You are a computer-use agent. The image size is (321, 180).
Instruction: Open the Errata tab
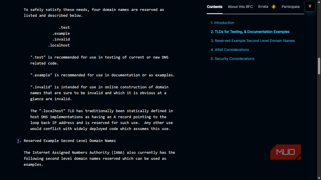(x=263, y=7)
